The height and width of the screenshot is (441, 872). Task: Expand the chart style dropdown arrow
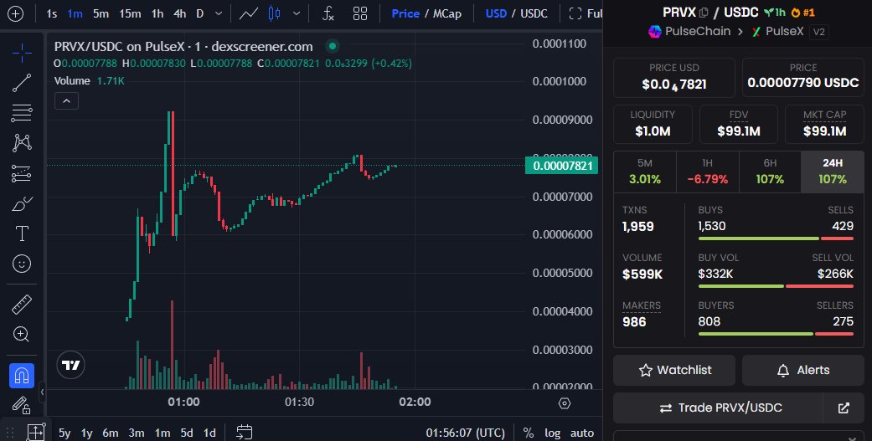coord(297,13)
